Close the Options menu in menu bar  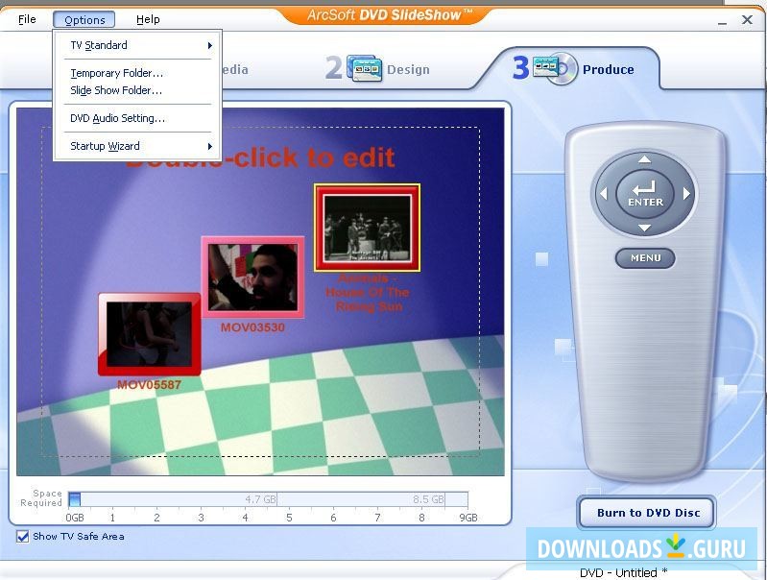[84, 19]
